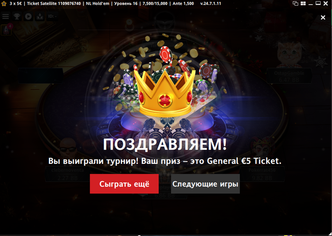This screenshot has height=236, width=332.
Task: Minimize the poker table window
Action: [x=311, y=4]
